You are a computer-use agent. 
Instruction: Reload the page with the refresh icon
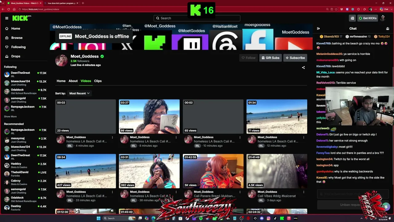[x=9, y=9]
